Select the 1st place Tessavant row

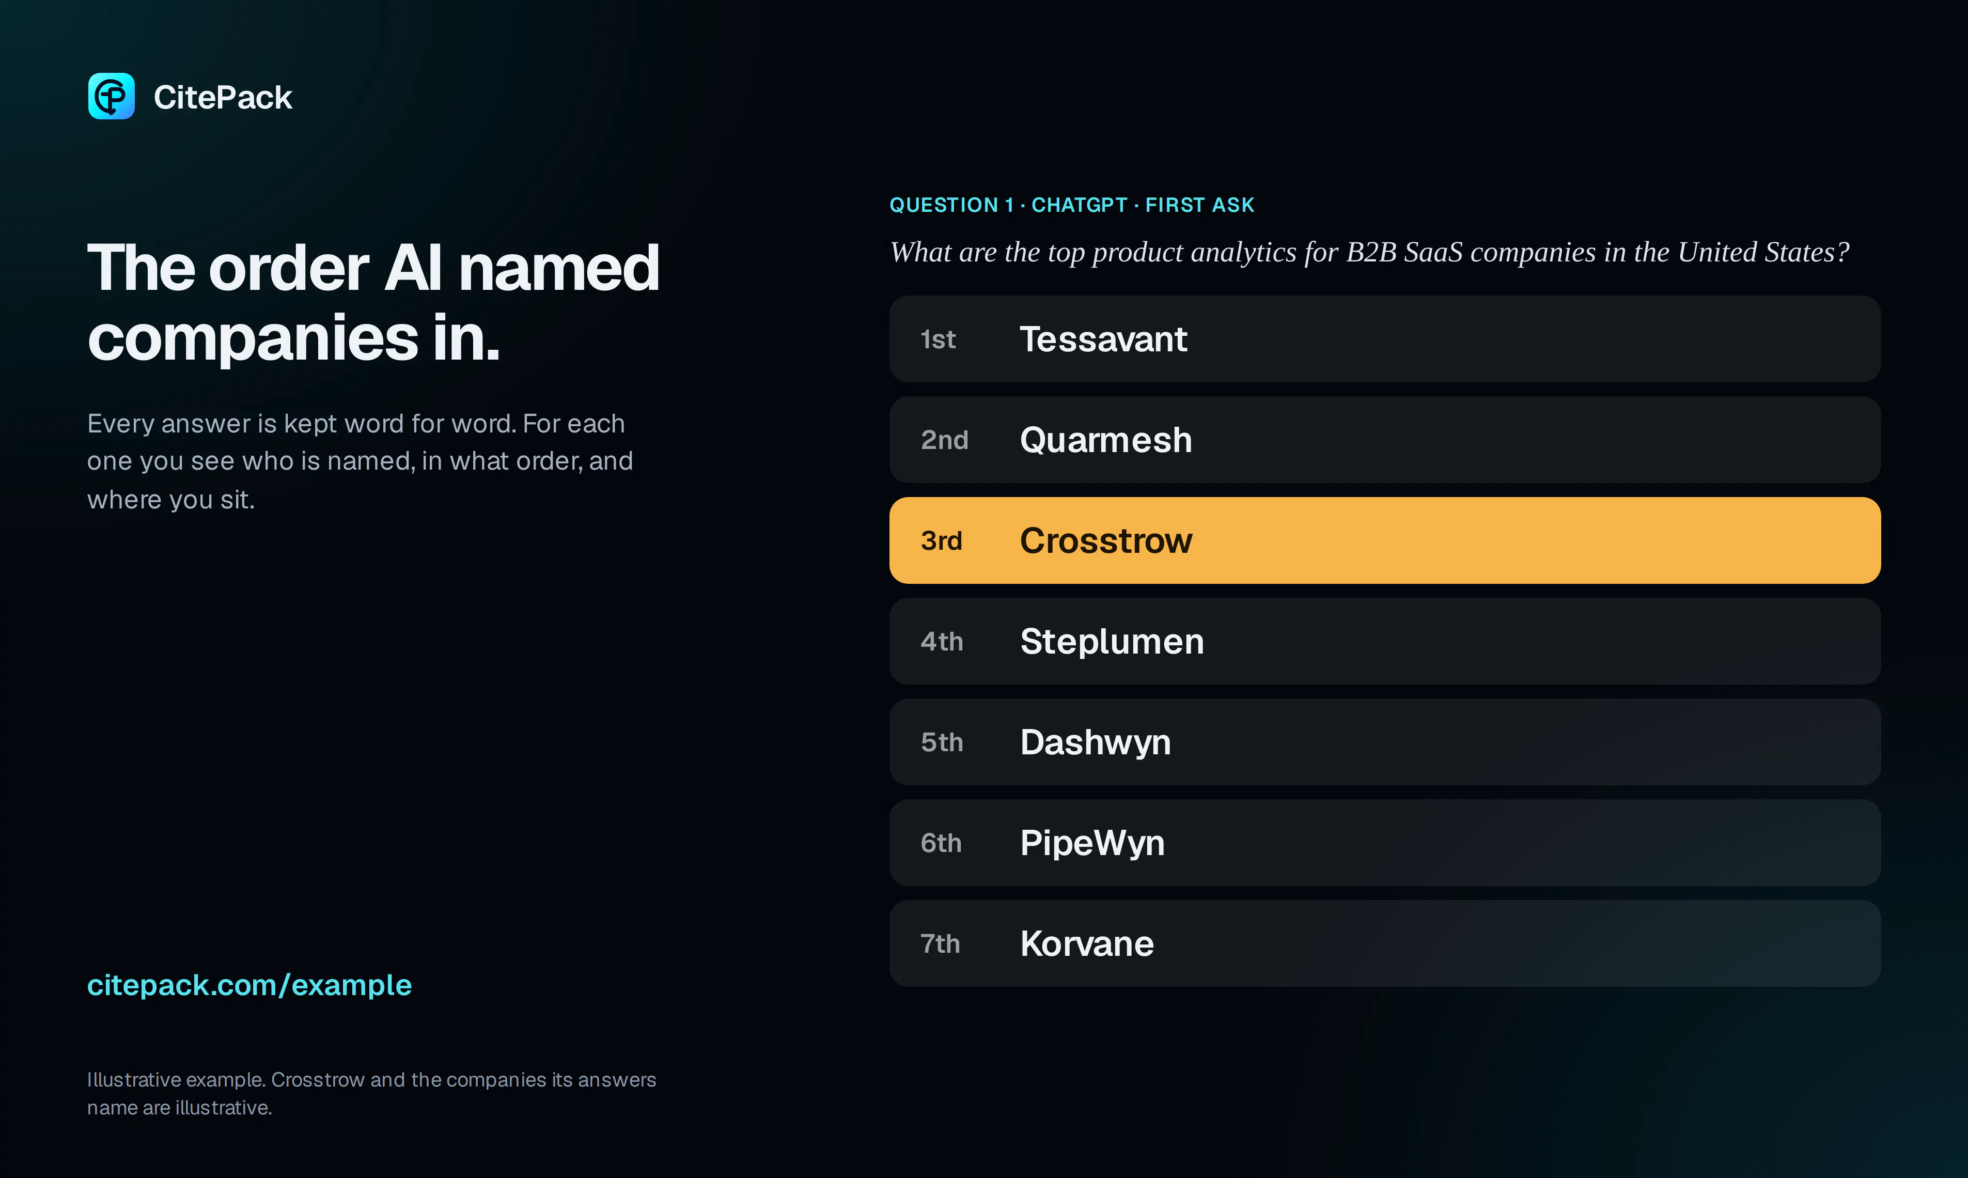[x=1385, y=339]
